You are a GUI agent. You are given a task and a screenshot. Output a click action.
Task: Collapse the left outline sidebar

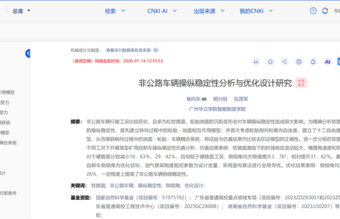pyautogui.click(x=28, y=54)
